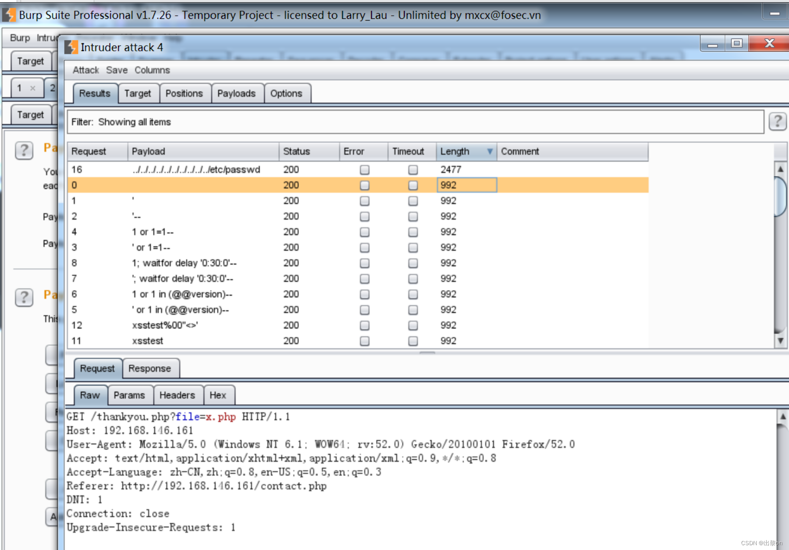Click the upper Target tab in the main Burp window

30,61
